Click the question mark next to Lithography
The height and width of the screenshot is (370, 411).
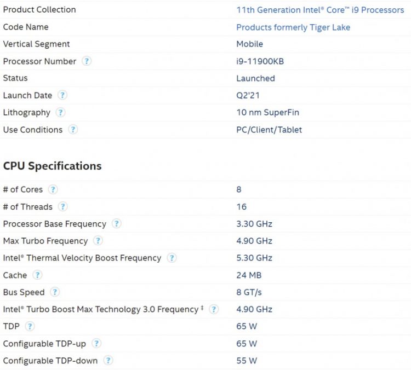[x=60, y=113]
